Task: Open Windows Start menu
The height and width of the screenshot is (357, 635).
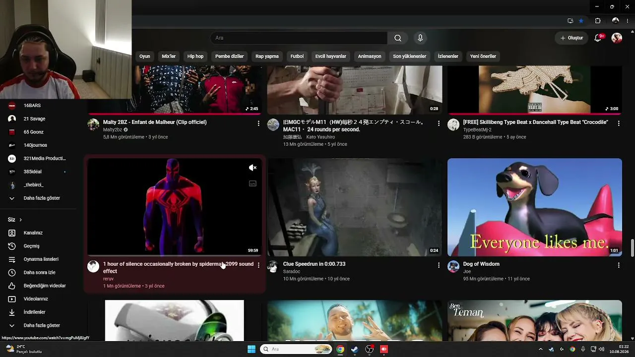Action: tap(252, 349)
